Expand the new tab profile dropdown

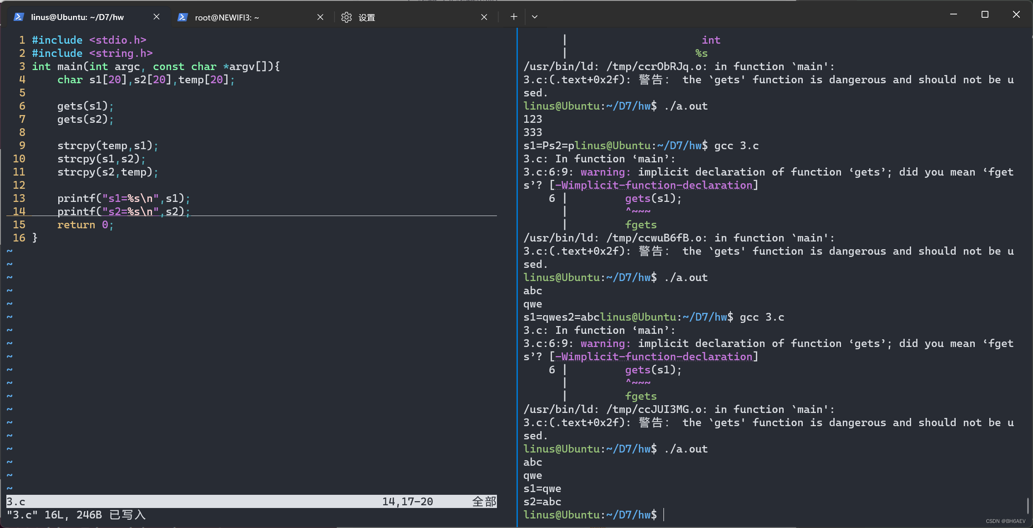535,17
